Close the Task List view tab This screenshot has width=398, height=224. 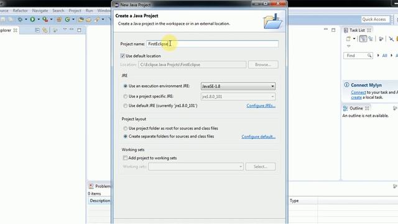pos(369,30)
